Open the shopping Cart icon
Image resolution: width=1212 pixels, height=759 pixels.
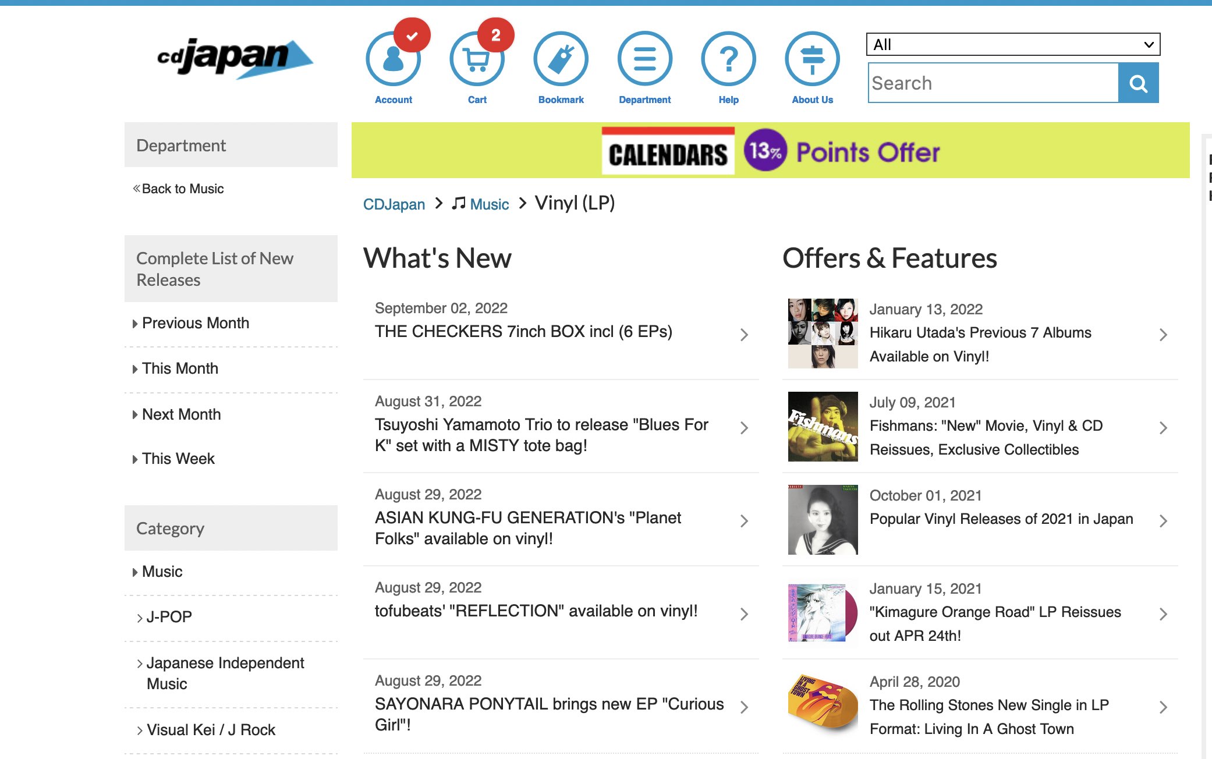477,59
